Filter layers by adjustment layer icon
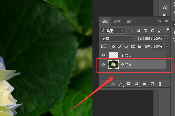This screenshot has width=175, height=116. pos(139,30)
